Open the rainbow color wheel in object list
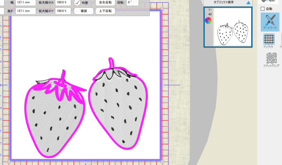The image size is (282, 165). click(208, 20)
